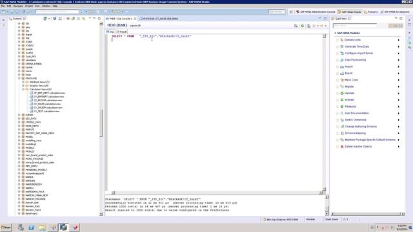Open the Activate submenu arrow
413x232 pixels.
[x=399, y=100]
